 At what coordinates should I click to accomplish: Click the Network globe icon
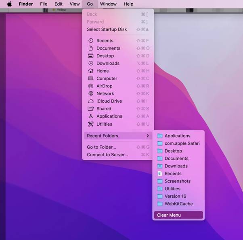[x=90, y=93]
